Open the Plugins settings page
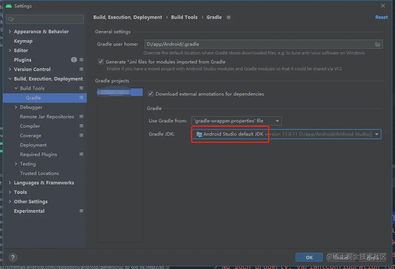 tap(23, 60)
